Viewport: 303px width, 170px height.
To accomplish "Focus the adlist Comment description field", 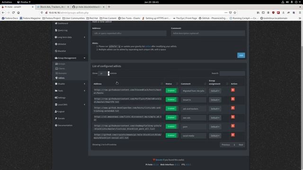I will pos(208,33).
